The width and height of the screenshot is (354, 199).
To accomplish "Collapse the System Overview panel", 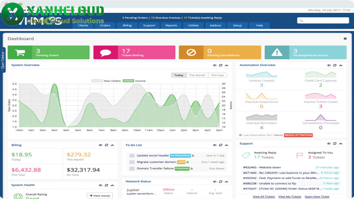I will 227,65.
